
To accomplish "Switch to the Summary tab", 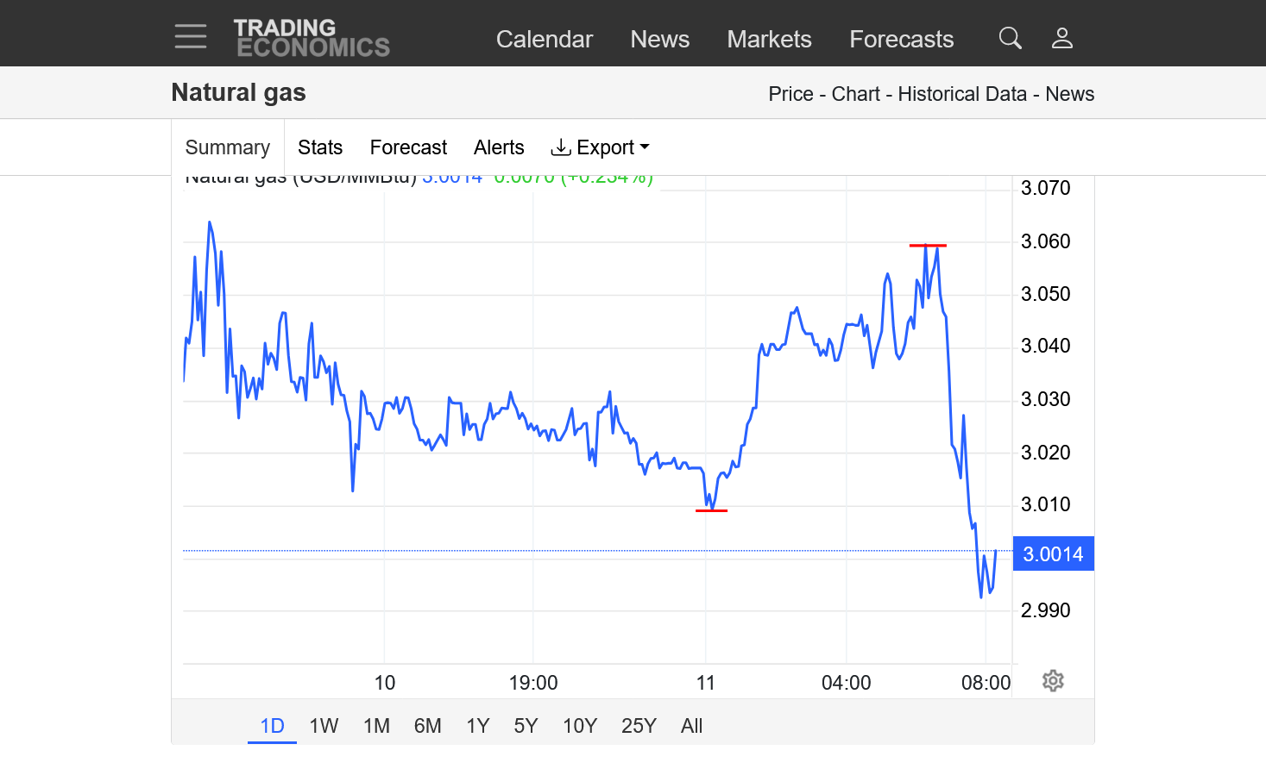I will (x=228, y=147).
